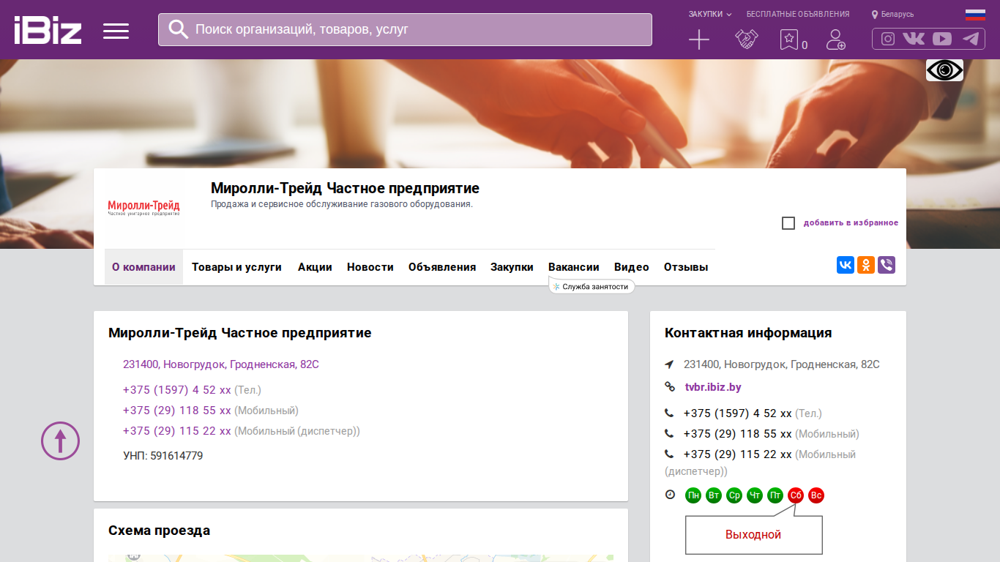Image resolution: width=1000 pixels, height=562 pixels.
Task: Click the 'Выходной' tooltip text
Action: tap(753, 535)
